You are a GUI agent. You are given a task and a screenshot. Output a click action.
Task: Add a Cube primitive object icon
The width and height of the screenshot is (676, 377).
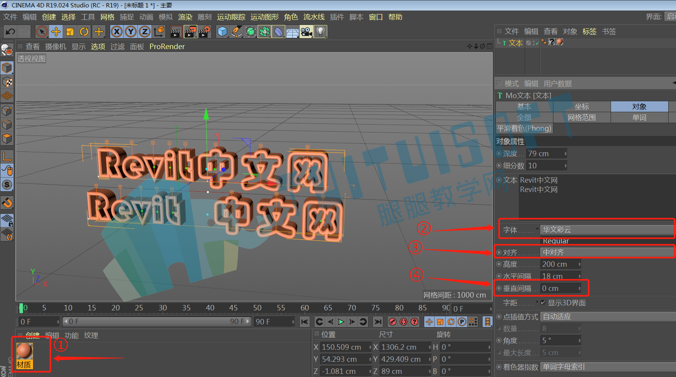pos(223,32)
